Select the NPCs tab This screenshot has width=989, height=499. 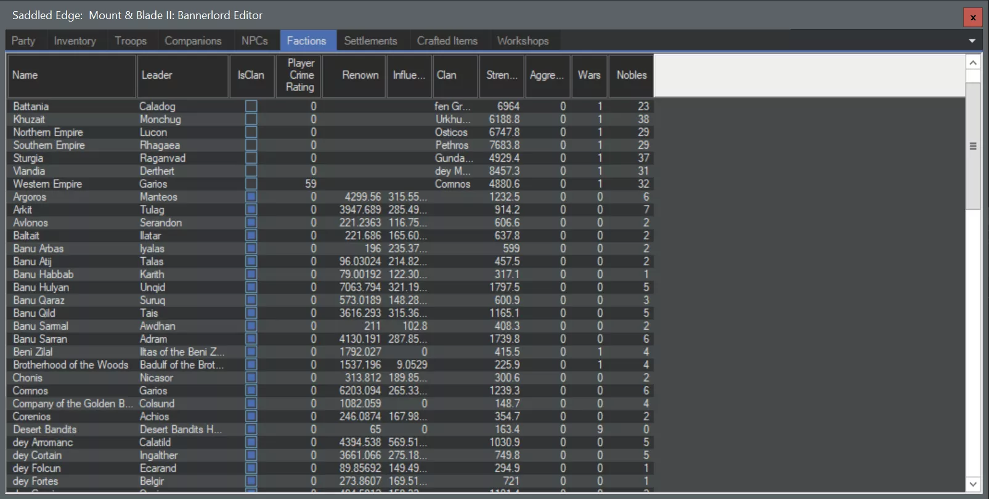pyautogui.click(x=254, y=41)
